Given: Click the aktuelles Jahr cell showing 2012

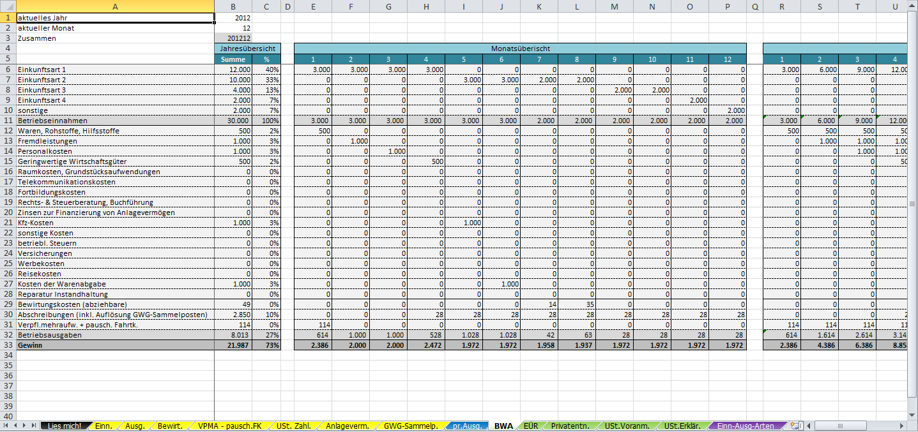Looking at the screenshot, I should point(233,18).
